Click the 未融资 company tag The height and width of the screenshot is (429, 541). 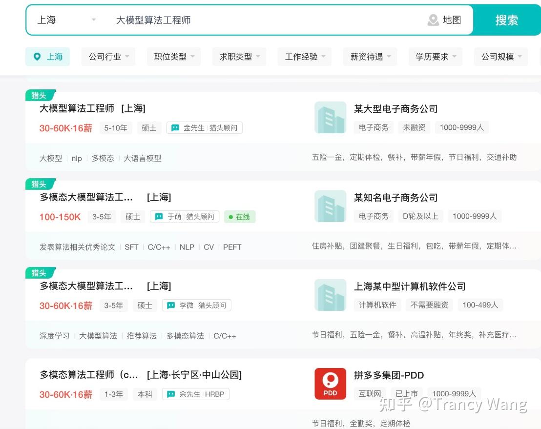[x=414, y=127]
